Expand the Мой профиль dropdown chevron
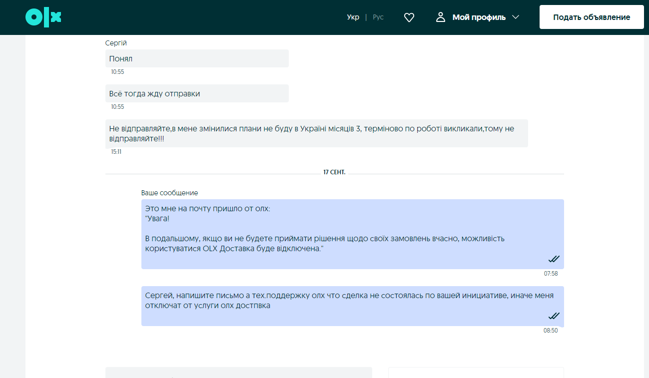Viewport: 649px width, 378px height. tap(516, 17)
